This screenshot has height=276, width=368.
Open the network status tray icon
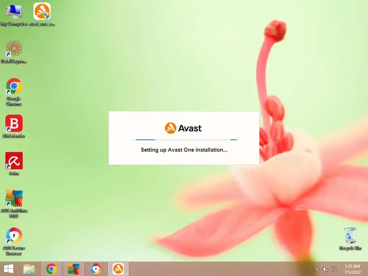tap(334, 269)
